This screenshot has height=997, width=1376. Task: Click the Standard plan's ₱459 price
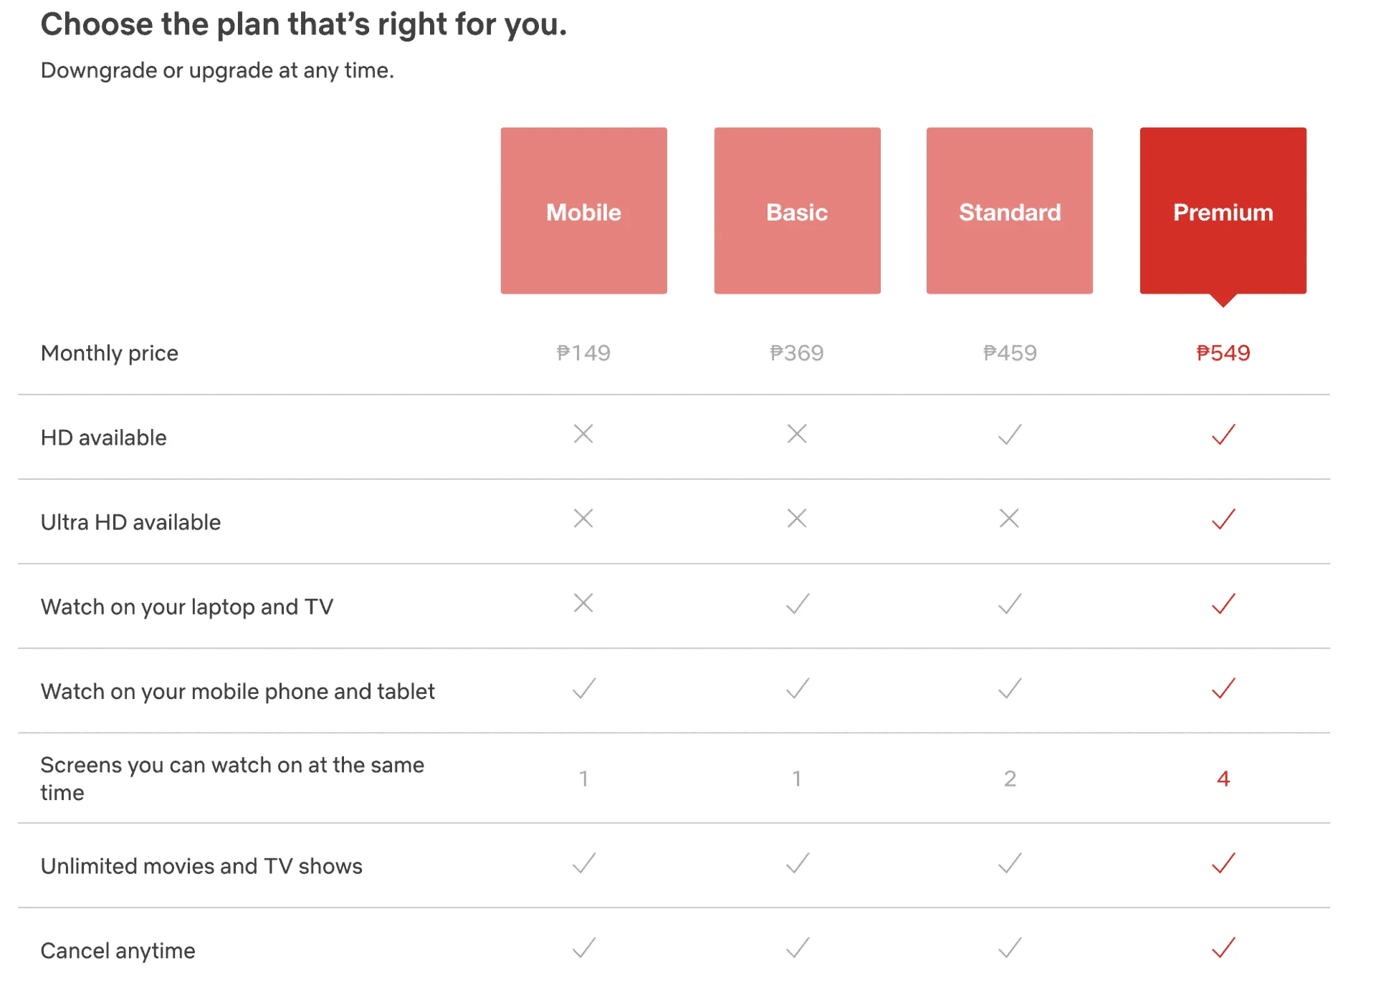tap(1010, 353)
